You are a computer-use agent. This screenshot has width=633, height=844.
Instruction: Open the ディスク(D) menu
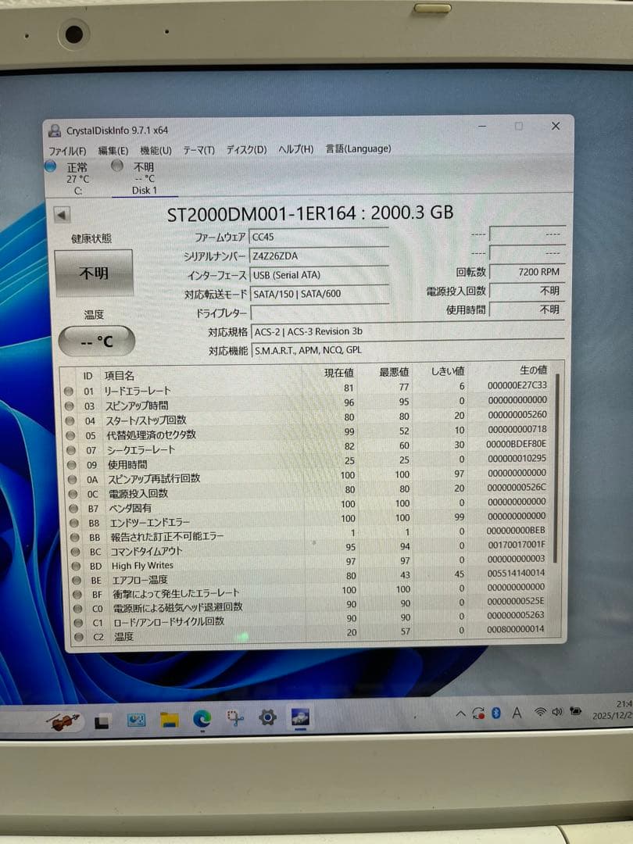[246, 149]
